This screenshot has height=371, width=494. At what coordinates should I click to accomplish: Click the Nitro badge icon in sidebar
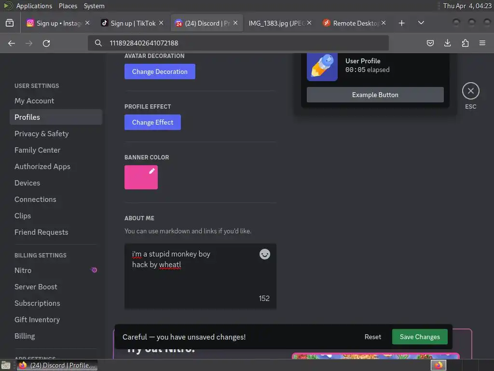(x=94, y=270)
